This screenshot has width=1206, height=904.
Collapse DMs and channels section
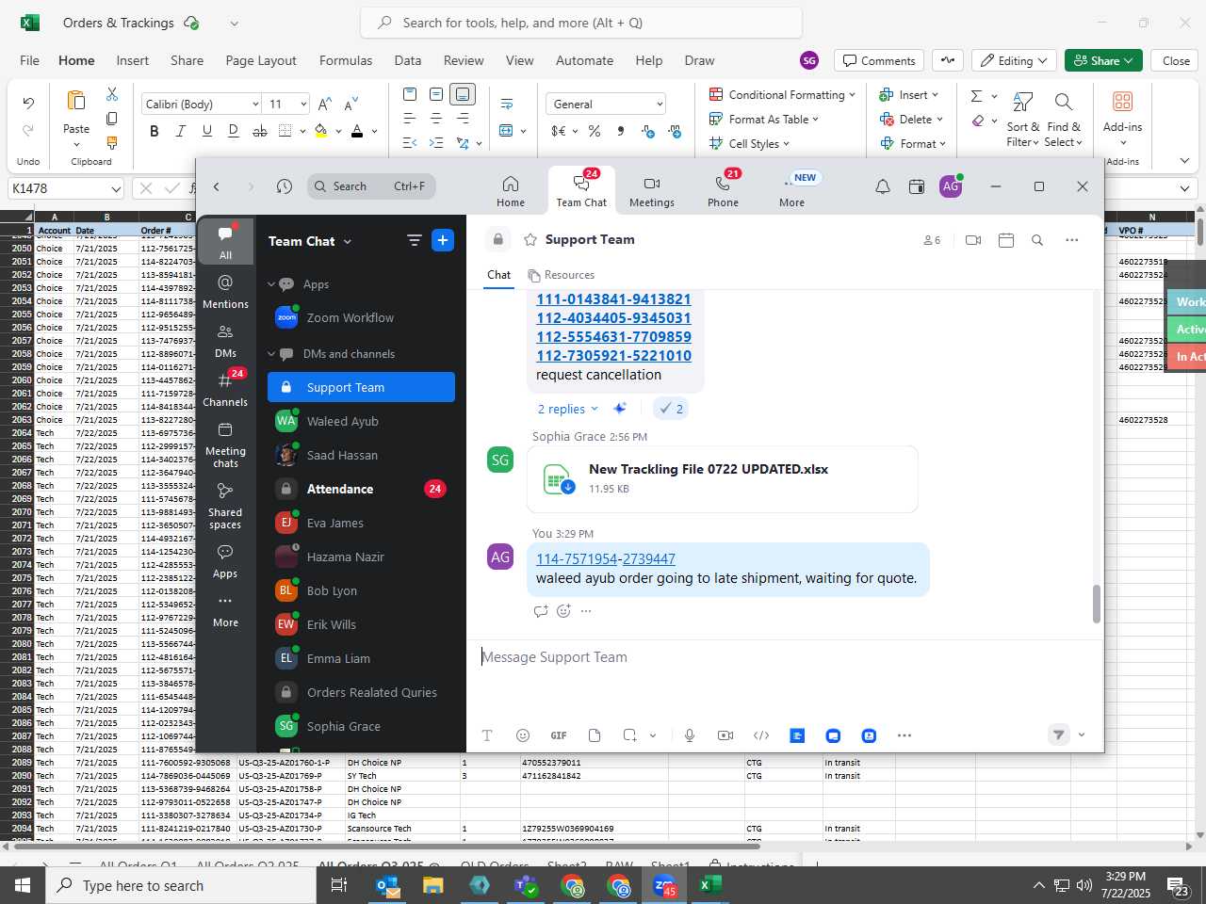271,354
